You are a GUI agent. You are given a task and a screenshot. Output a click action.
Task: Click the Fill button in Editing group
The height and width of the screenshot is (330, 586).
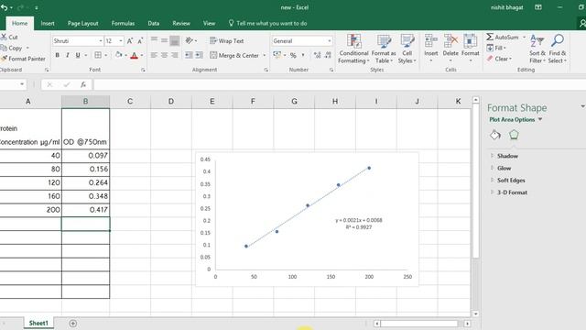[x=496, y=48]
